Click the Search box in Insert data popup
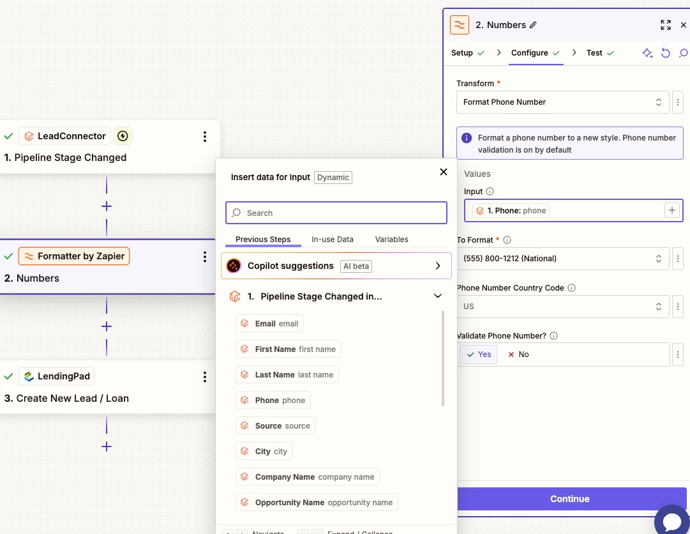Image resolution: width=690 pixels, height=534 pixels. click(336, 213)
